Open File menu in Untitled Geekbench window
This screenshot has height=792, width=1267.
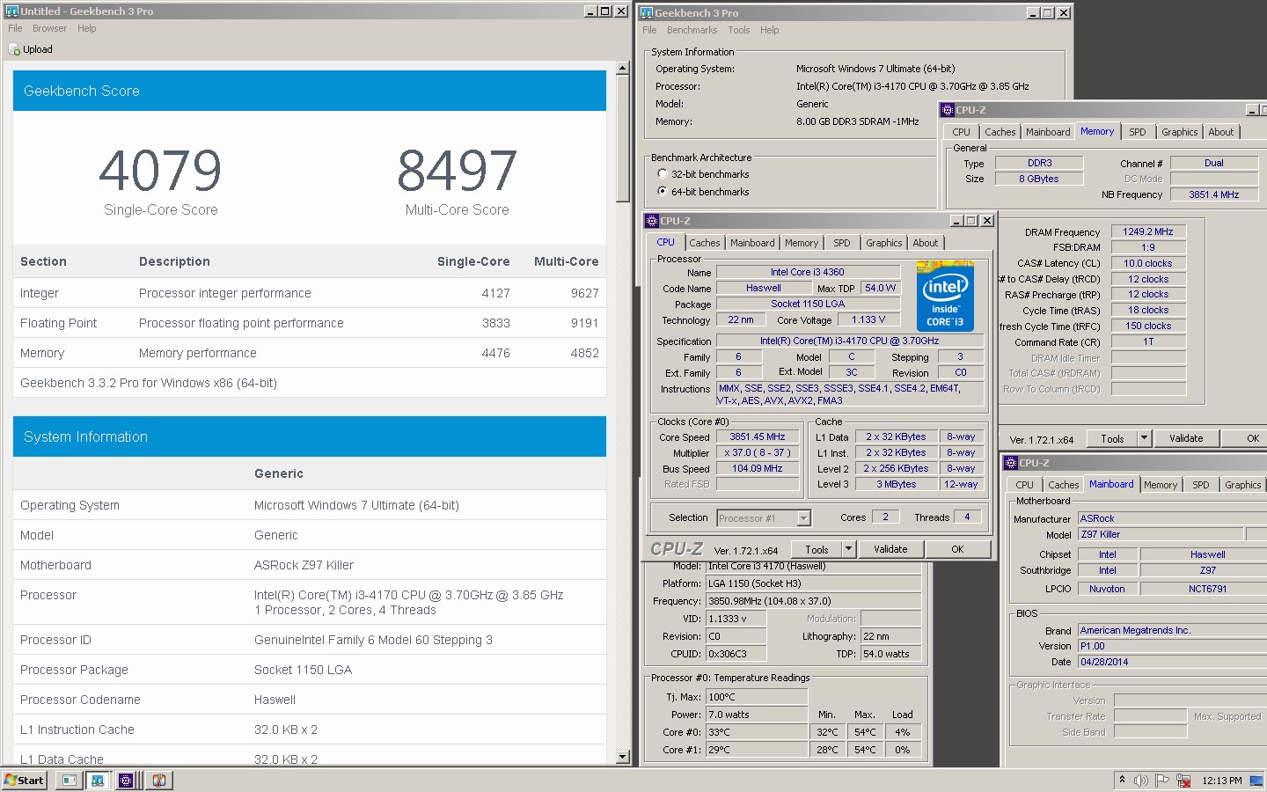tap(15, 28)
